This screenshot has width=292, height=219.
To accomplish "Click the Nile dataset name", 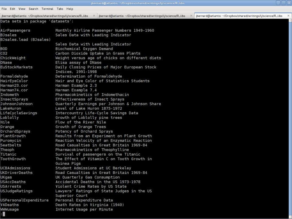I will [5, 122].
